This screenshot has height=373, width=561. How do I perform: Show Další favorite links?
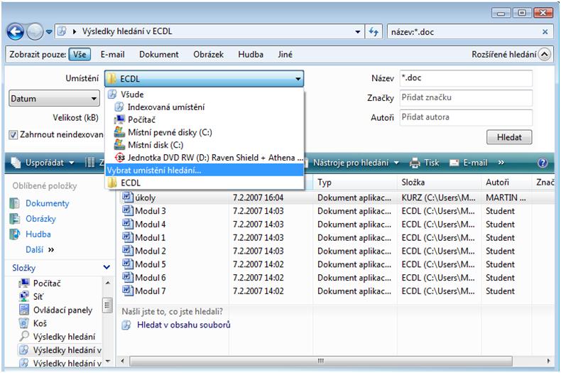pyautogui.click(x=39, y=249)
